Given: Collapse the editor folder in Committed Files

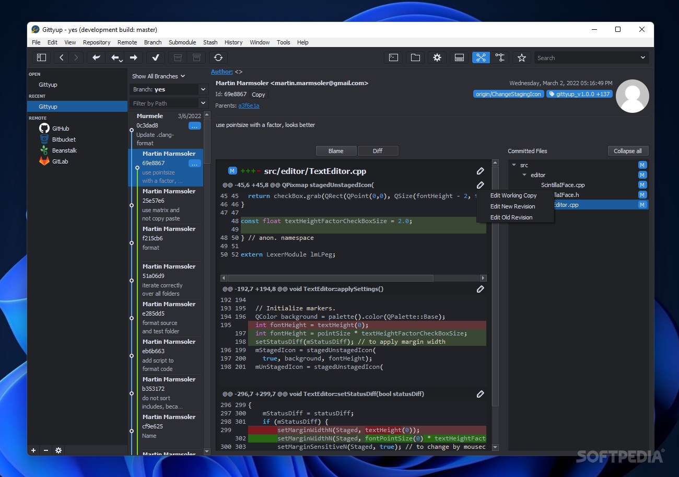Looking at the screenshot, I should [x=524, y=175].
